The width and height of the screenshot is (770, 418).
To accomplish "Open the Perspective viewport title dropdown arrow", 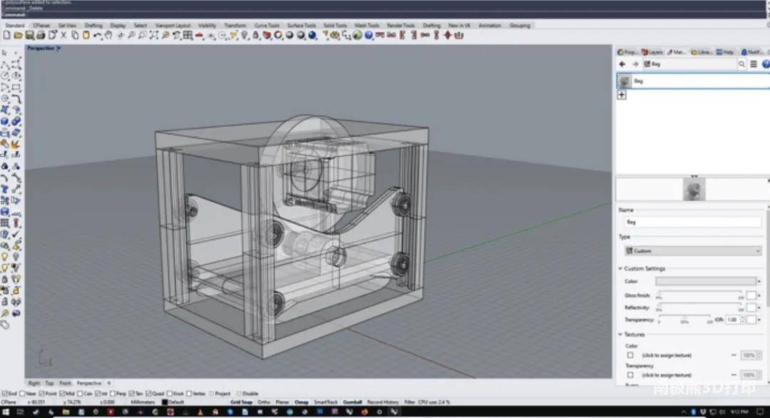I will pyautogui.click(x=59, y=48).
